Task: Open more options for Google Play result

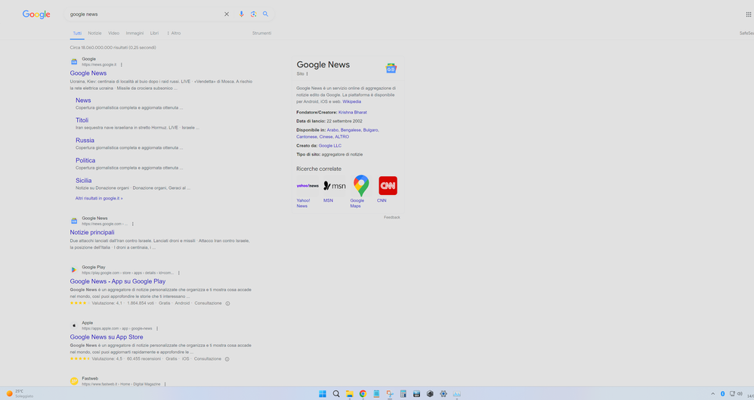Action: [179, 273]
